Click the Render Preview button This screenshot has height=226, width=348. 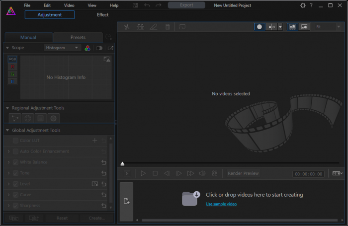pyautogui.click(x=243, y=173)
